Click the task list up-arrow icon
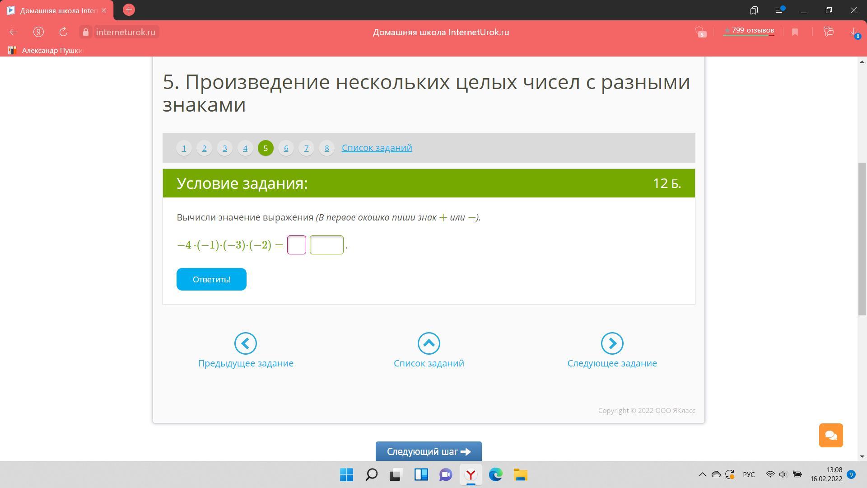The width and height of the screenshot is (867, 488). [429, 343]
